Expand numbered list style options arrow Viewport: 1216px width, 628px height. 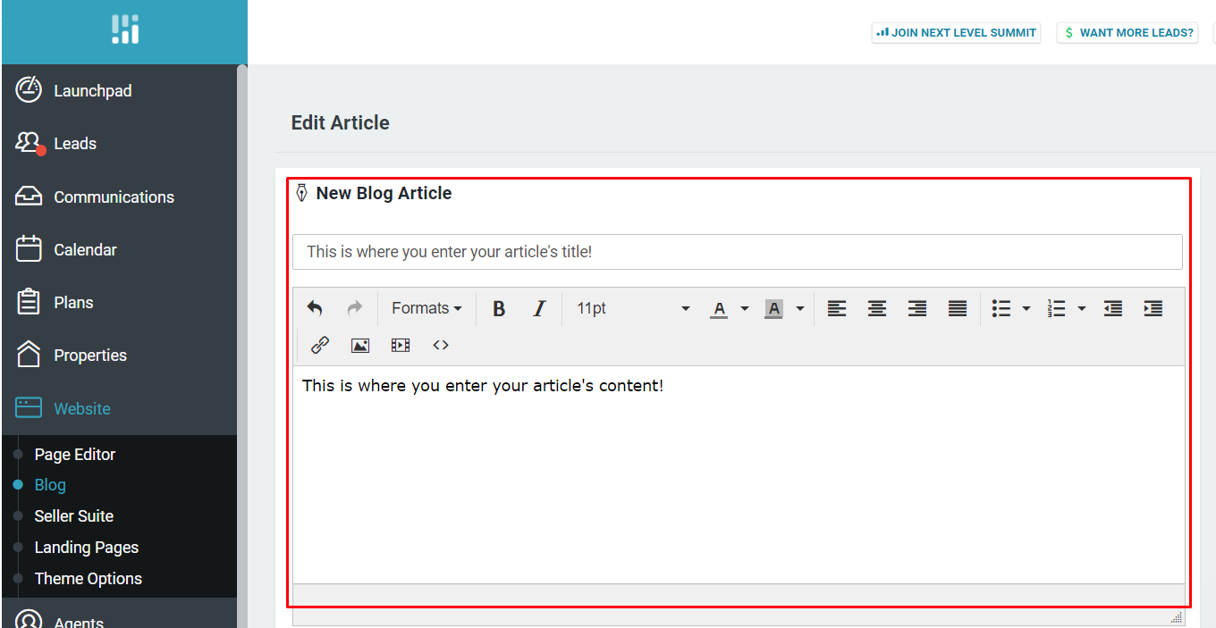click(1082, 309)
